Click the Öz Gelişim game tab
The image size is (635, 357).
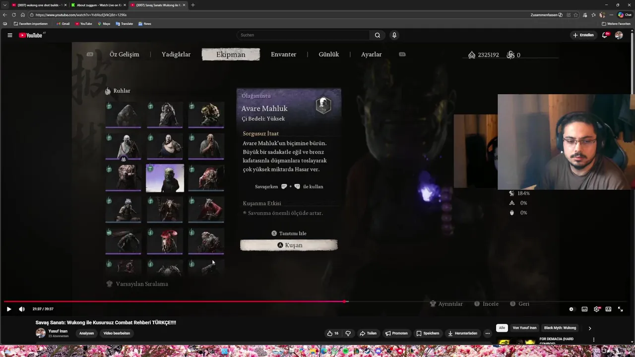(x=124, y=55)
